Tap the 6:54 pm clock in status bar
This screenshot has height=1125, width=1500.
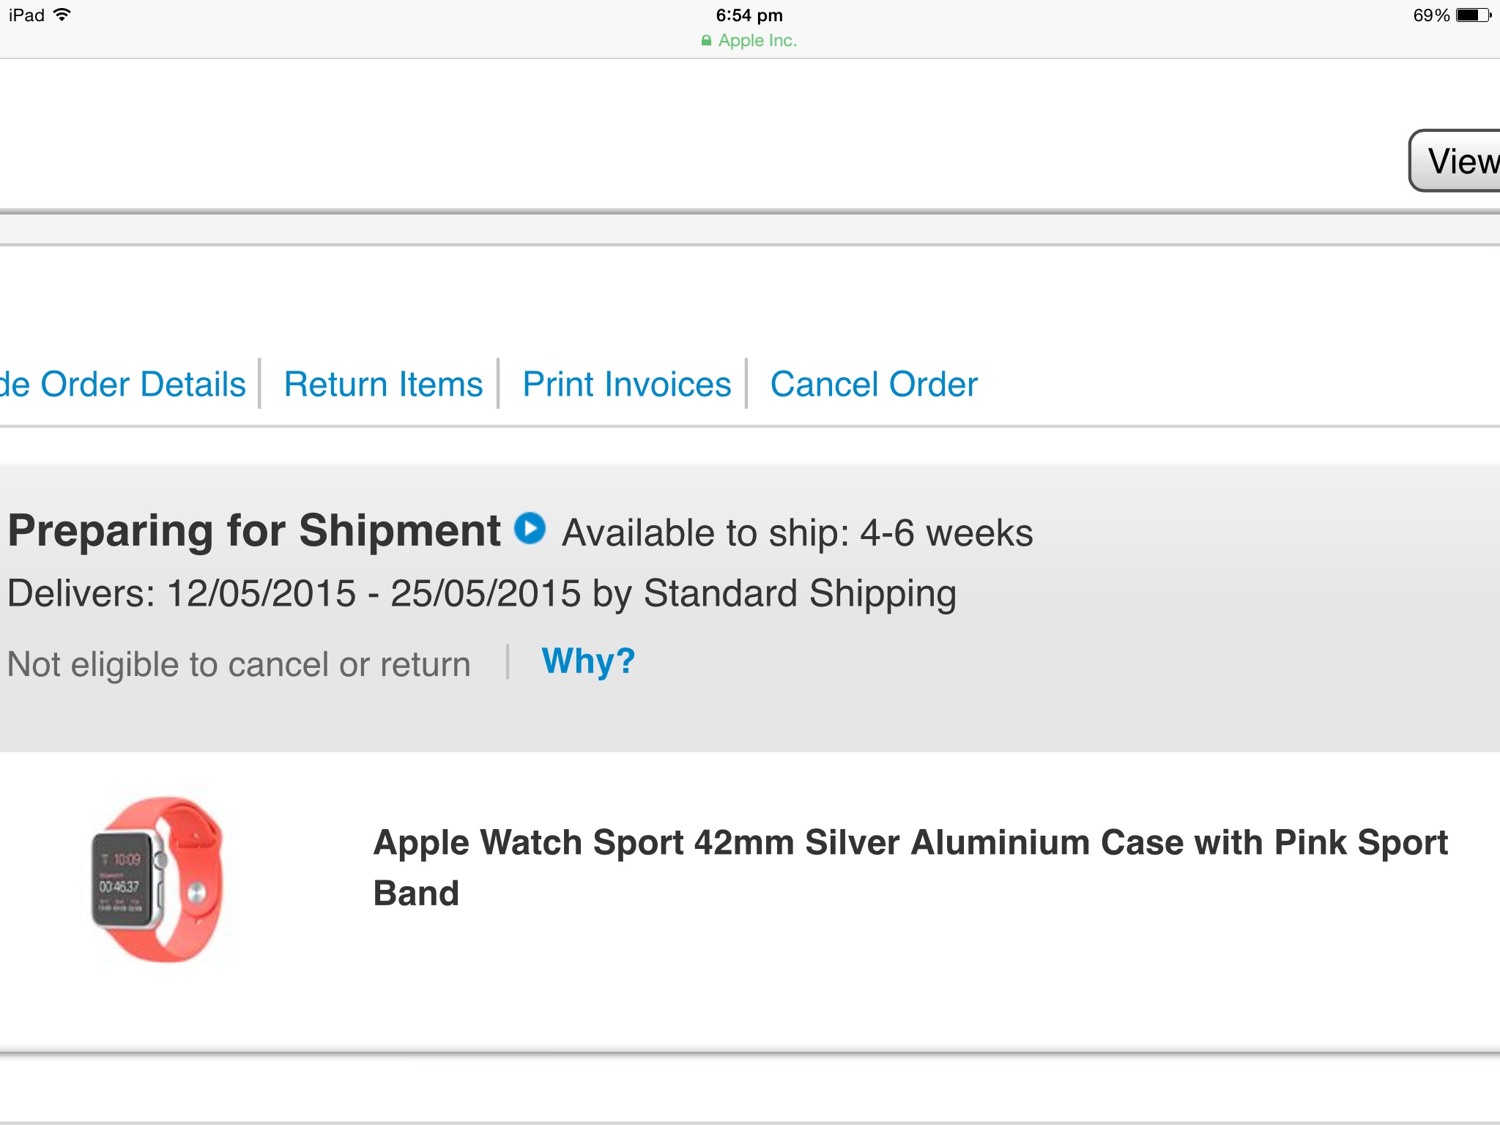tap(749, 15)
